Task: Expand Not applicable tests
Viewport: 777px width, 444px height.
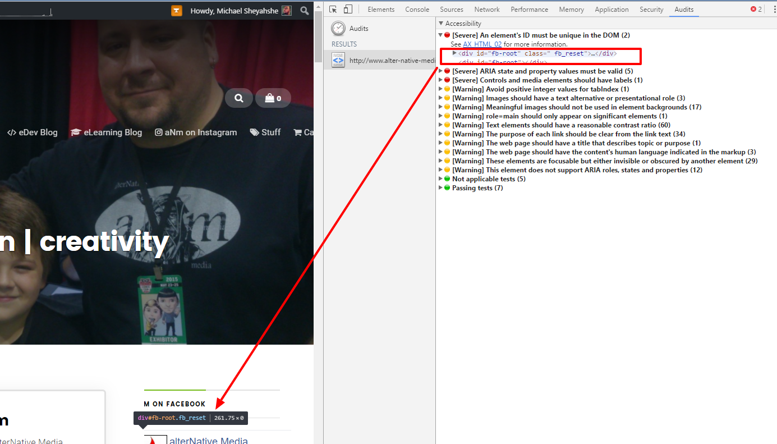Action: pos(441,179)
